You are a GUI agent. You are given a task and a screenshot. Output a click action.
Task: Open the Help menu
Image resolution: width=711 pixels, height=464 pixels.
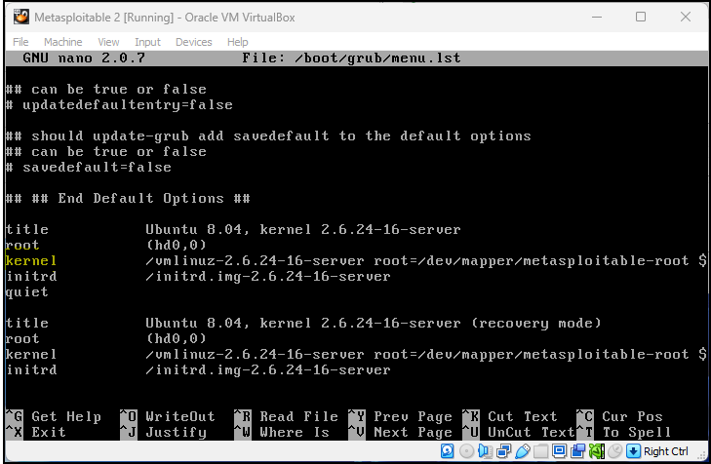[x=238, y=42]
